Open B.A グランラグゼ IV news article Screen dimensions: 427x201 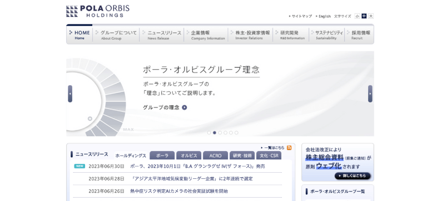tap(197, 166)
